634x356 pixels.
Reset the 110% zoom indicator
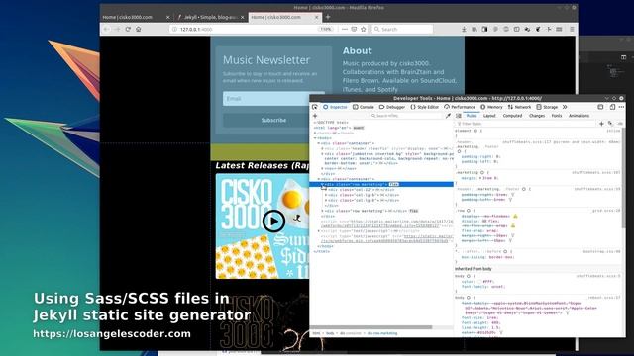coord(326,29)
